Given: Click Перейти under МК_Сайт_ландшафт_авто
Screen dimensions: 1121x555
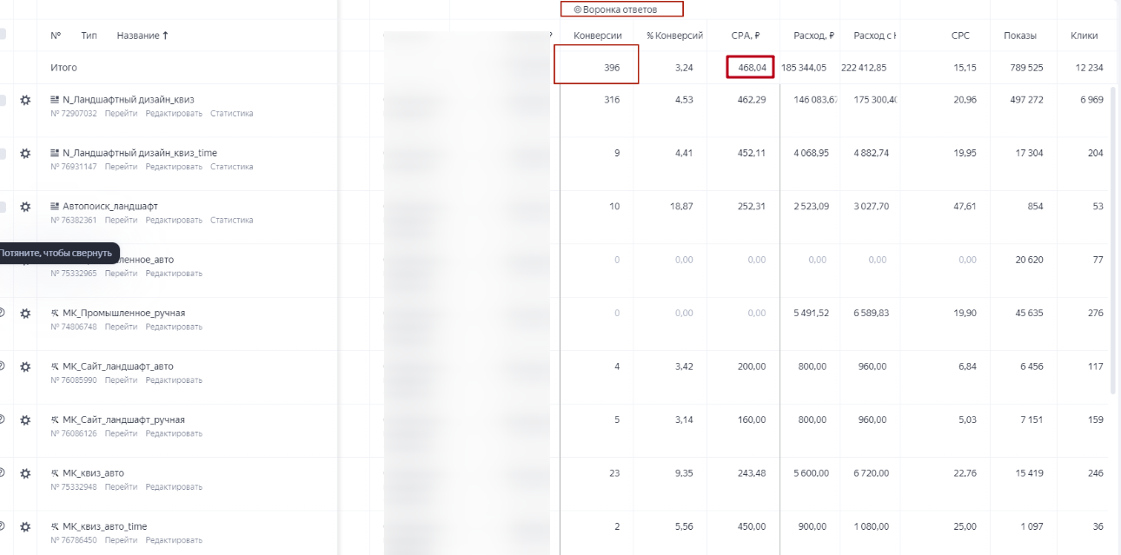Looking at the screenshot, I should pos(121,380).
